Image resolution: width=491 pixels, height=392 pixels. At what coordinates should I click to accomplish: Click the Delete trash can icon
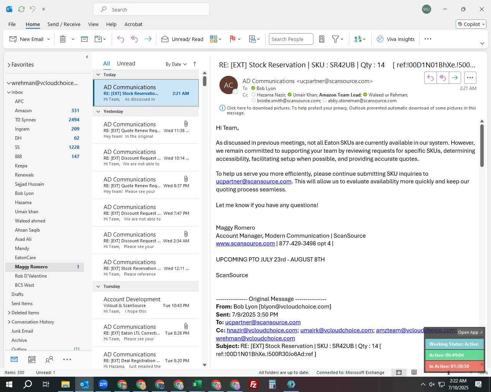(63, 39)
